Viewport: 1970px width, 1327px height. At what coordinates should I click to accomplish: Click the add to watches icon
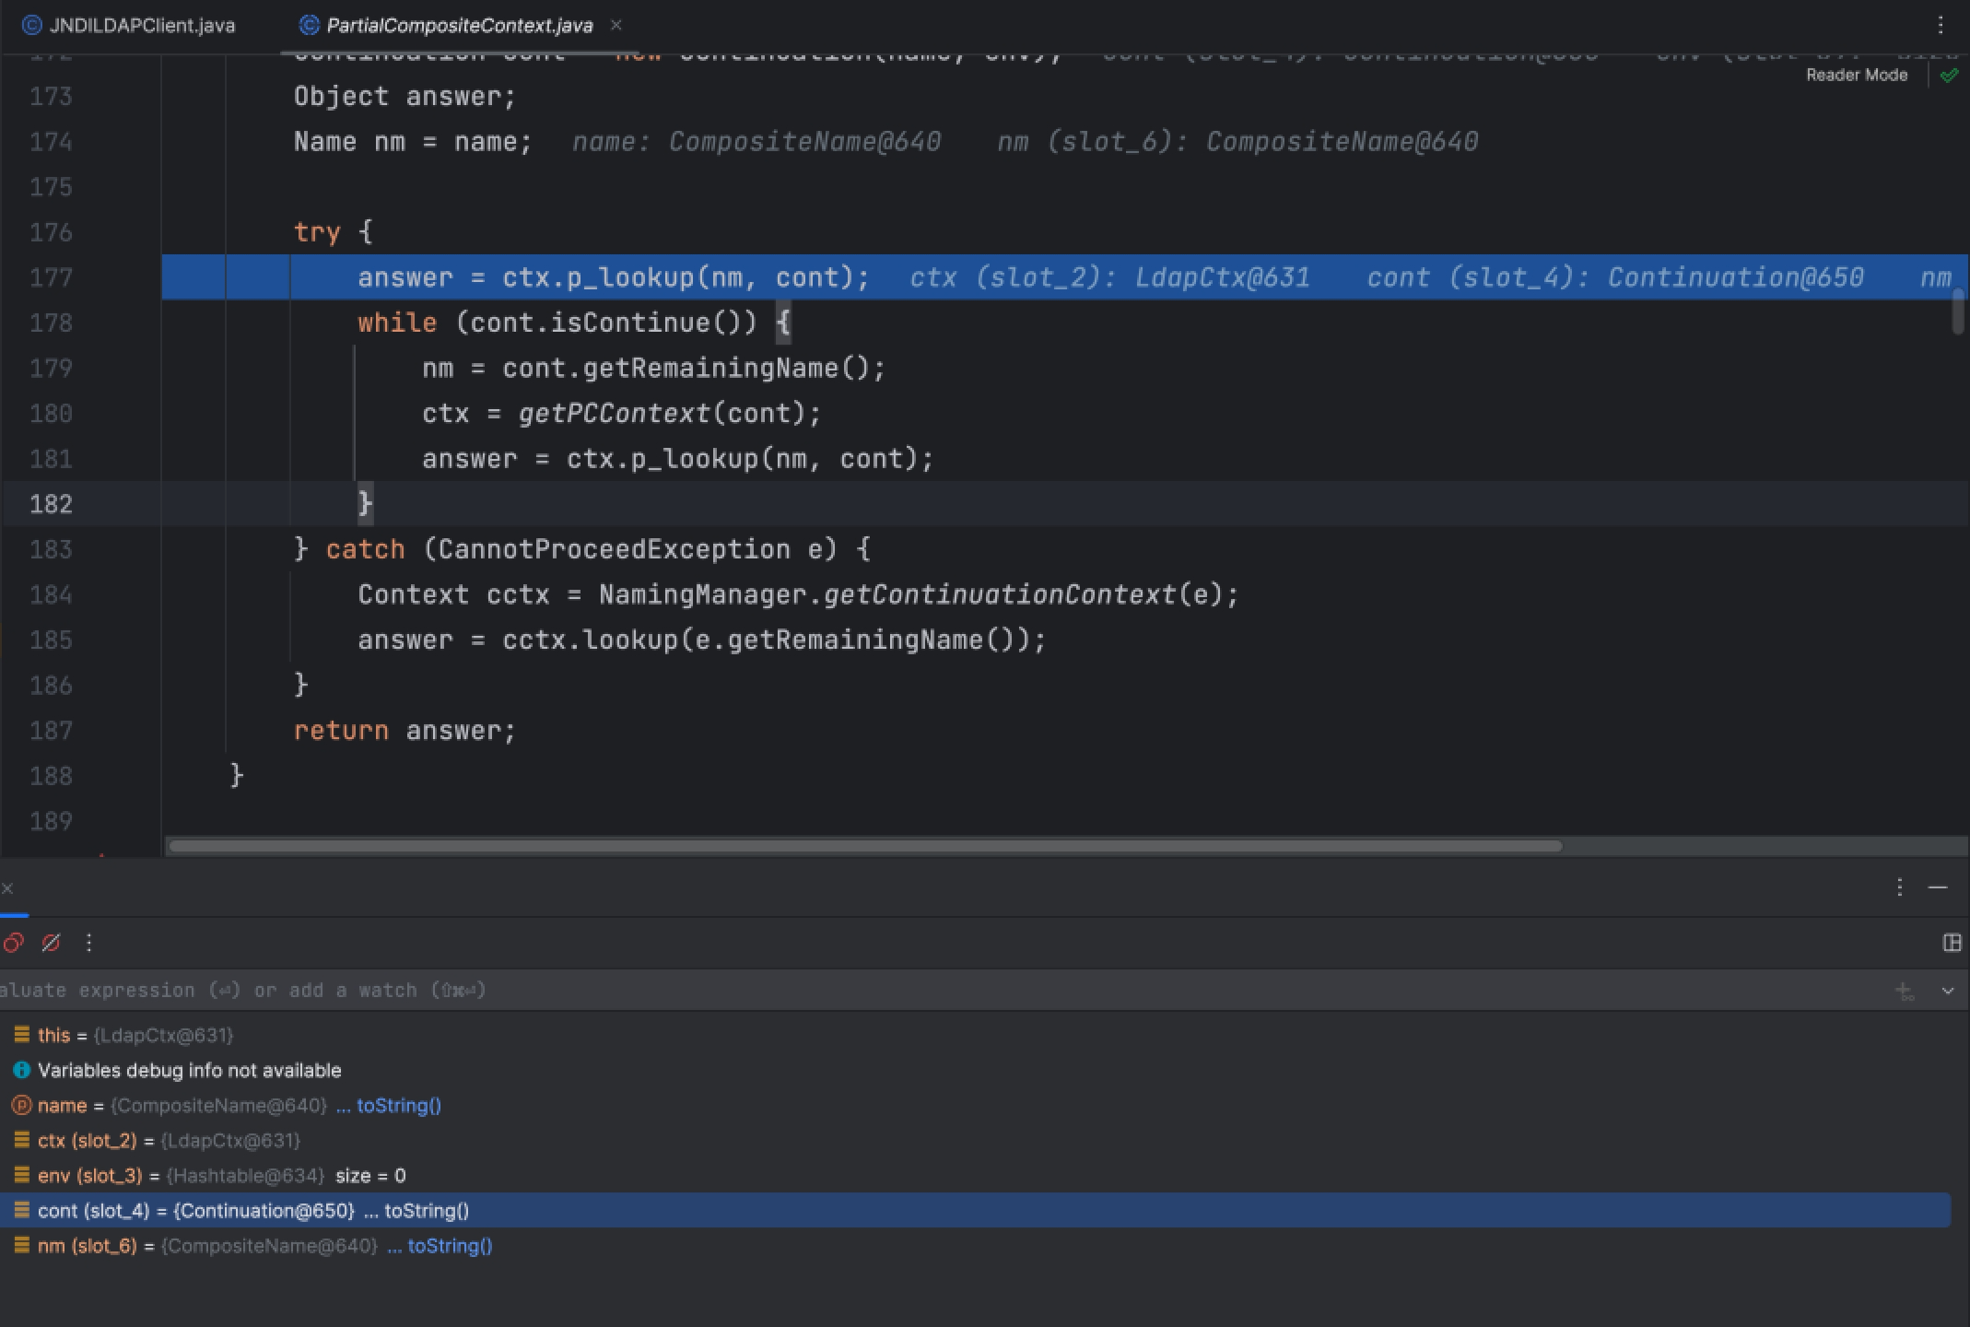click(x=1905, y=992)
